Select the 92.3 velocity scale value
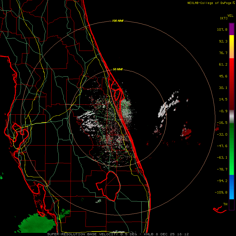 (x=223, y=41)
